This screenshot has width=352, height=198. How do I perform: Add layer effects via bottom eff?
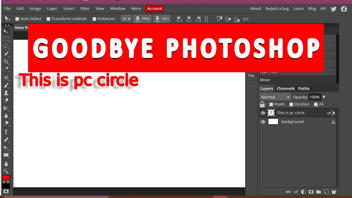tap(296, 192)
